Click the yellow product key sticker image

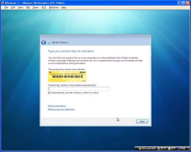click(x=67, y=76)
